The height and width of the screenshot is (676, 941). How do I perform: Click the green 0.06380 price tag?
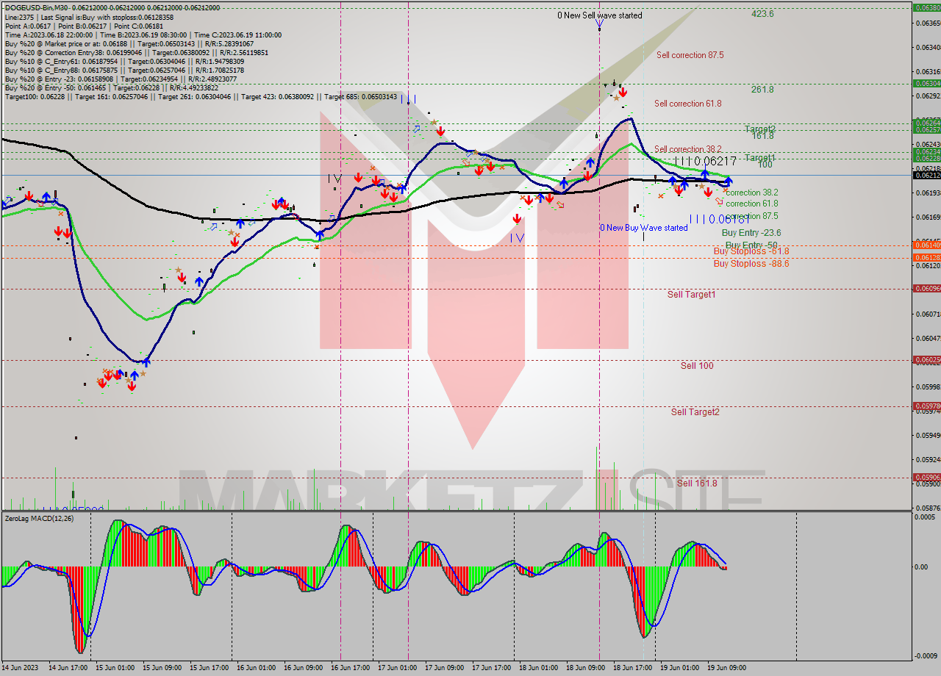926,7
